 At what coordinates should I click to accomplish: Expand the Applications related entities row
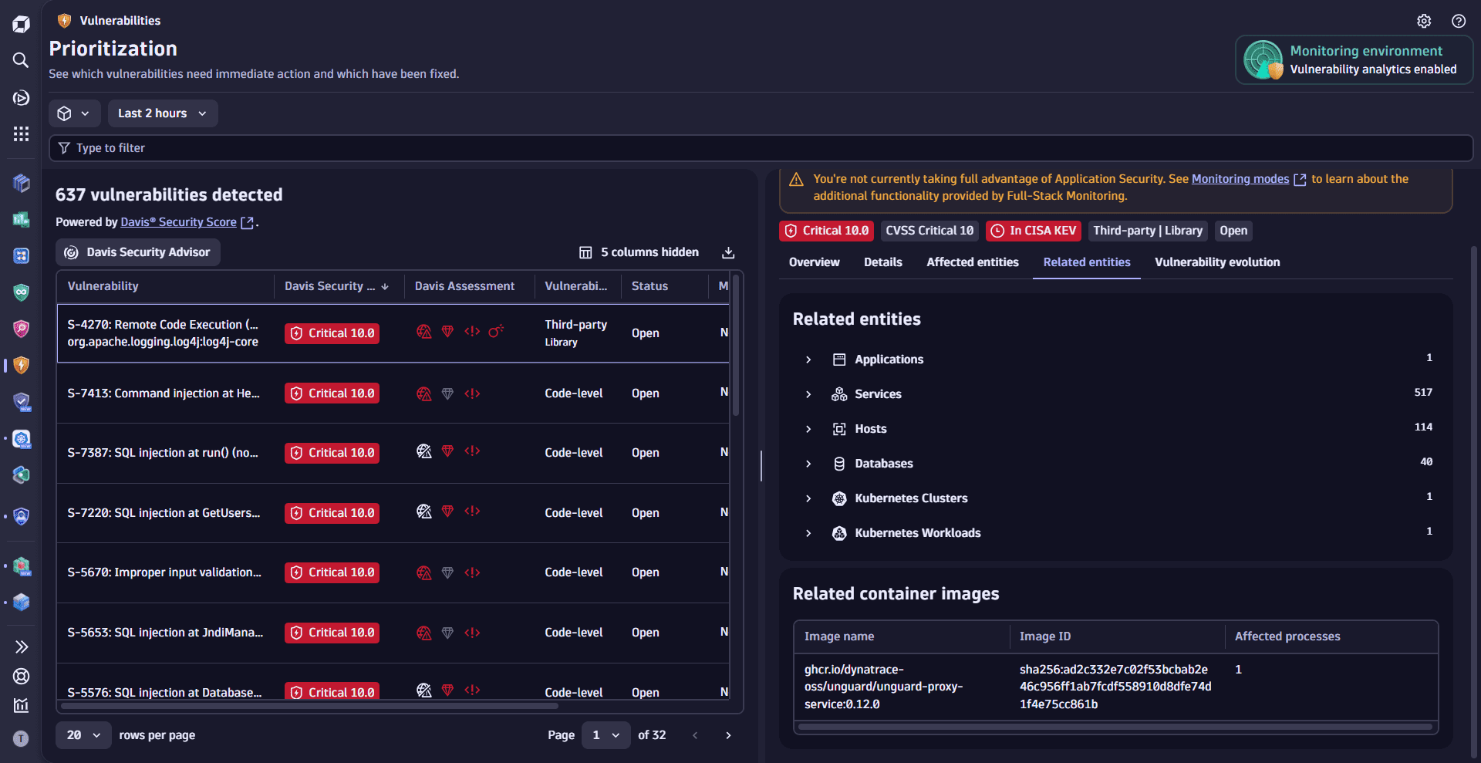(808, 360)
